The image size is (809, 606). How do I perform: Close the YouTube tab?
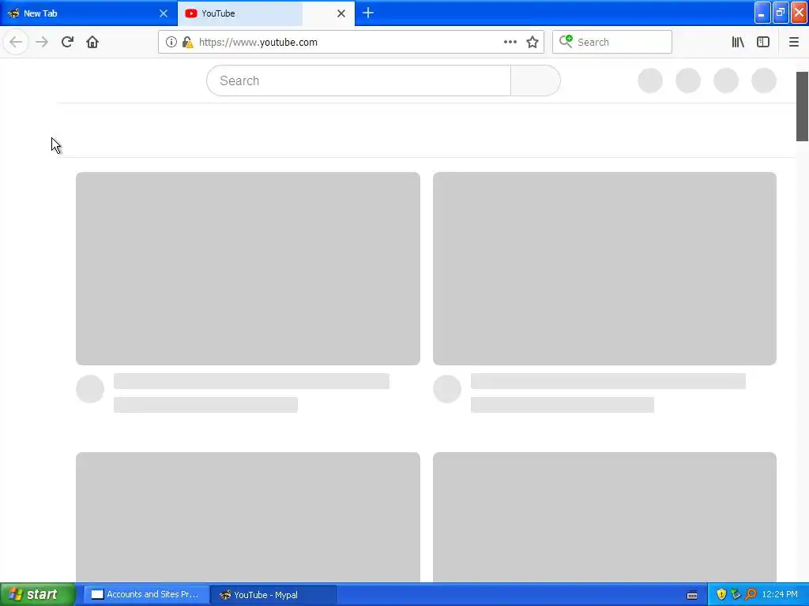(x=341, y=13)
